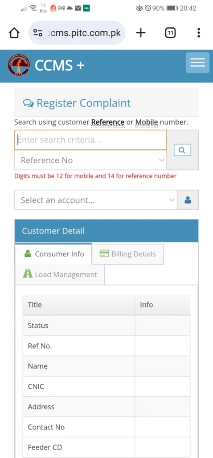This screenshot has width=213, height=458.
Task: Tap the Wi-Fi icon in status bar
Action: [x=33, y=8]
